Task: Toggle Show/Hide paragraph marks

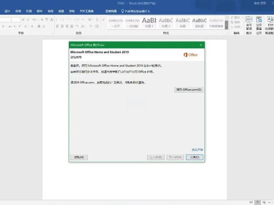Action: pos(103,19)
